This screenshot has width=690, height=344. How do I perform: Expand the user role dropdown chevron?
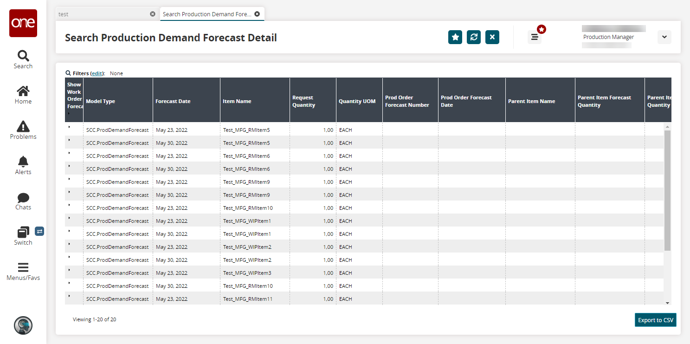664,37
